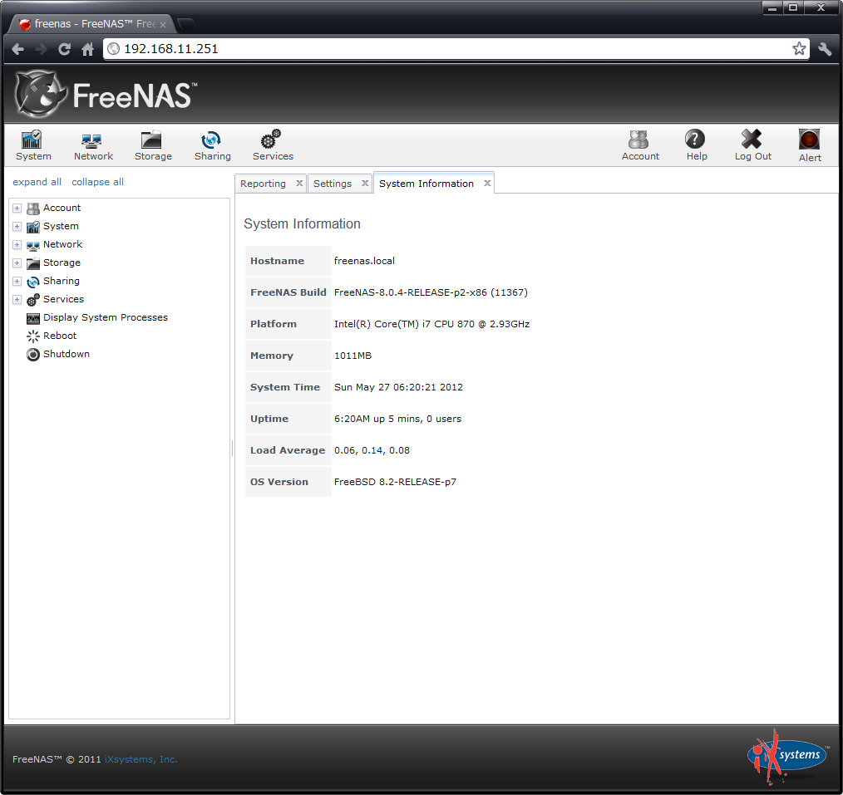Expand the Storage tree node
Viewport: 843px width, 795px height.
[x=17, y=263]
